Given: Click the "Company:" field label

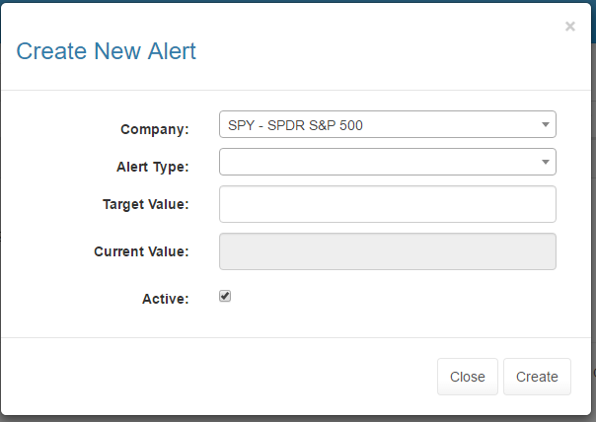Looking at the screenshot, I should point(154,129).
